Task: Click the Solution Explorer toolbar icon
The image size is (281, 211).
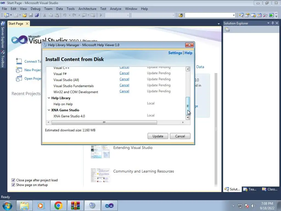Action: [x=241, y=15]
